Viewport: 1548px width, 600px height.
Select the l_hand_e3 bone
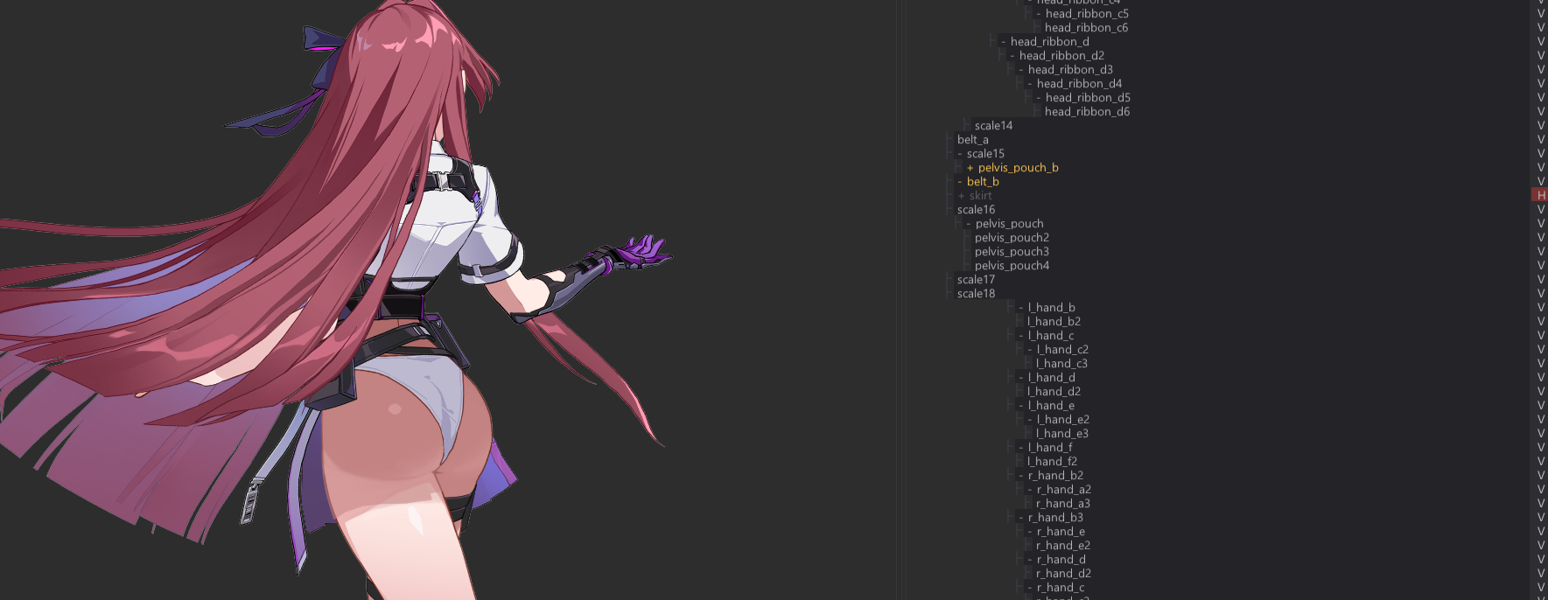[1061, 433]
